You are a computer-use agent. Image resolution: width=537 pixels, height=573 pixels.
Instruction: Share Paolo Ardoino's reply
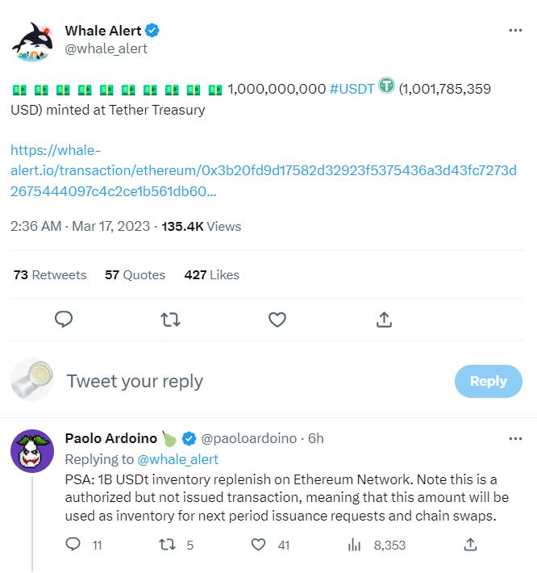coord(470,546)
